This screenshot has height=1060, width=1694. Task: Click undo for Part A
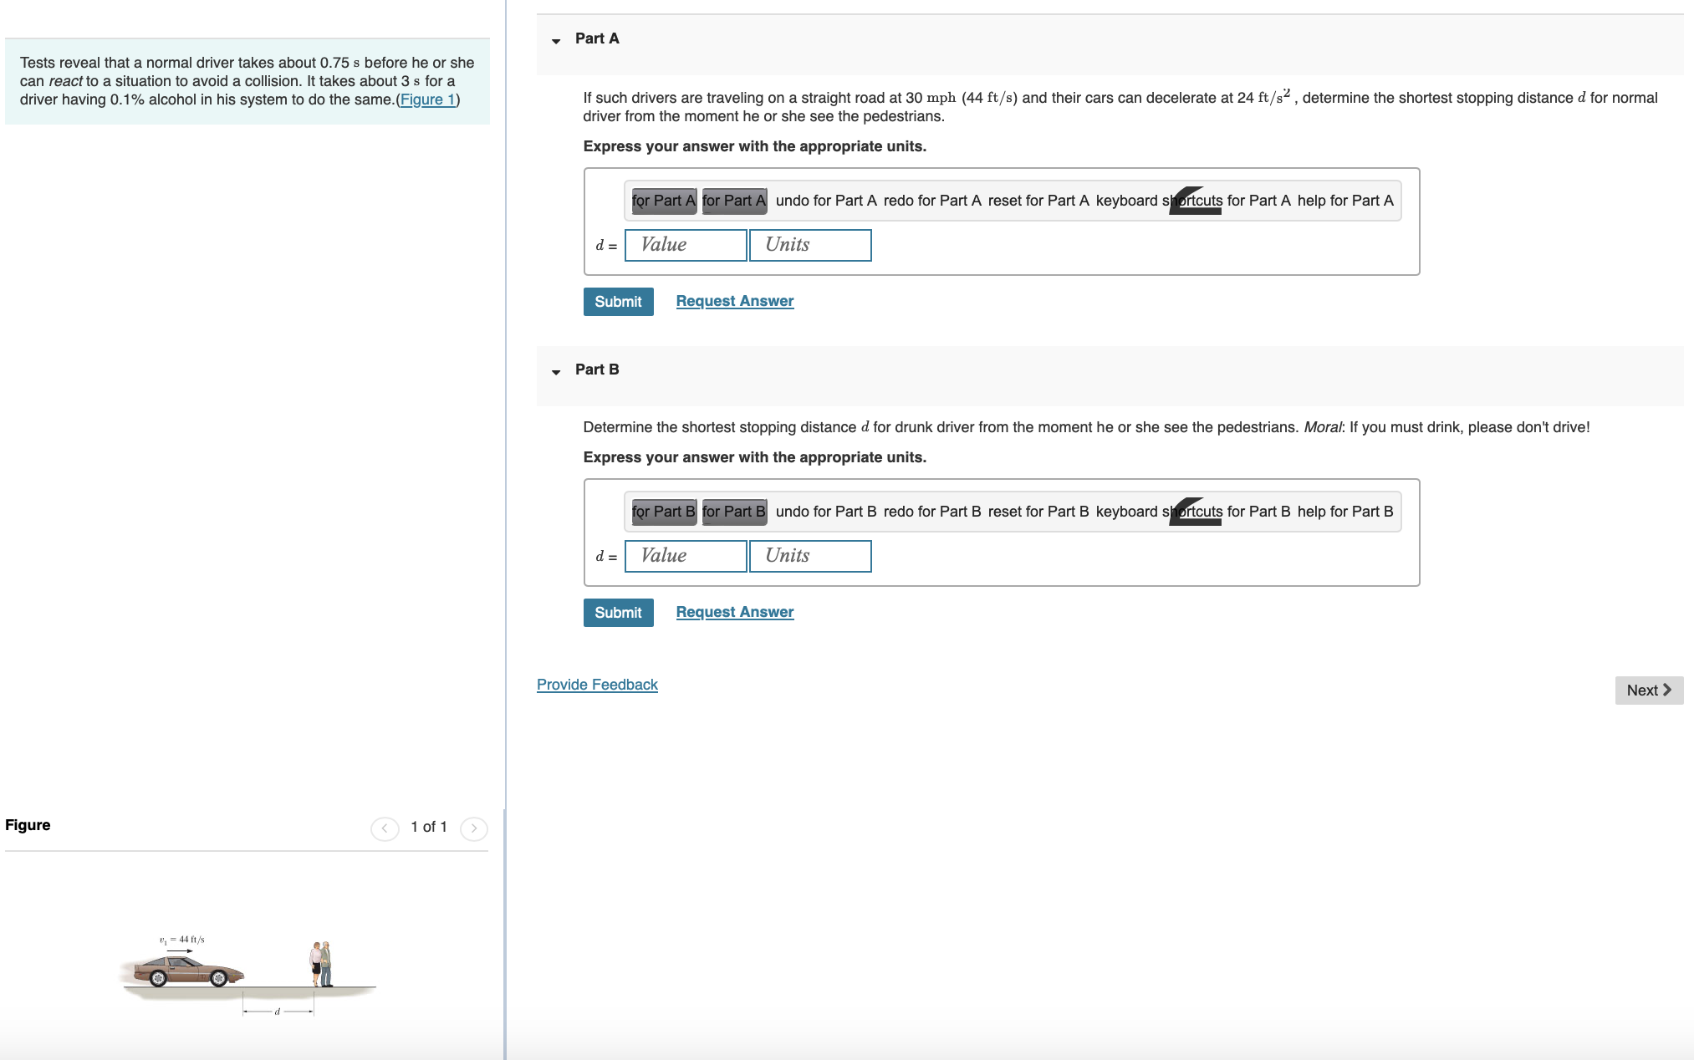tap(825, 201)
